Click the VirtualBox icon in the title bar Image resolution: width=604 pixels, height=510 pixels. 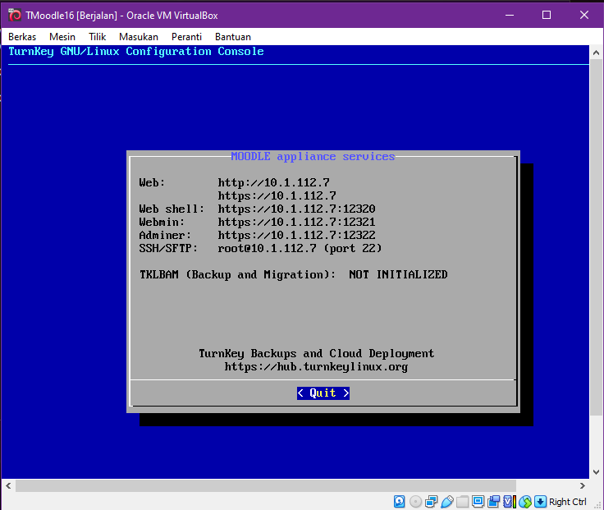(x=15, y=15)
